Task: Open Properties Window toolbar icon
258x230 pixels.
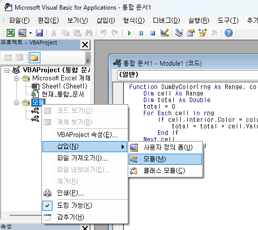Action: tap(191, 33)
